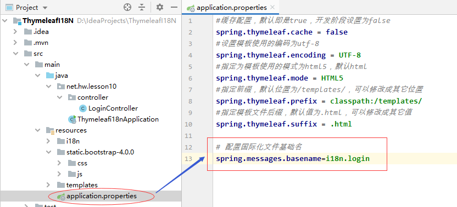Collapse the src folder
Screen dimensions: 457x207
pos(15,54)
